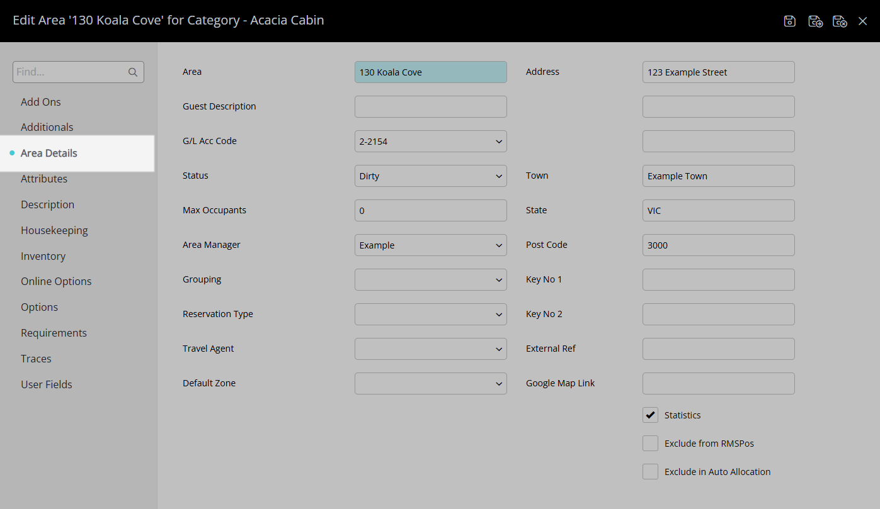This screenshot has height=509, width=880.
Task: Close the Edit Area dialog
Action: click(x=863, y=21)
